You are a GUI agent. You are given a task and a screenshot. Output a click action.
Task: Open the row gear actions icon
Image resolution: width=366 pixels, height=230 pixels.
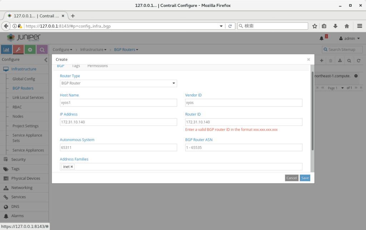click(356, 76)
